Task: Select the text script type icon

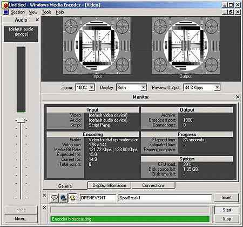Action: 55,198
